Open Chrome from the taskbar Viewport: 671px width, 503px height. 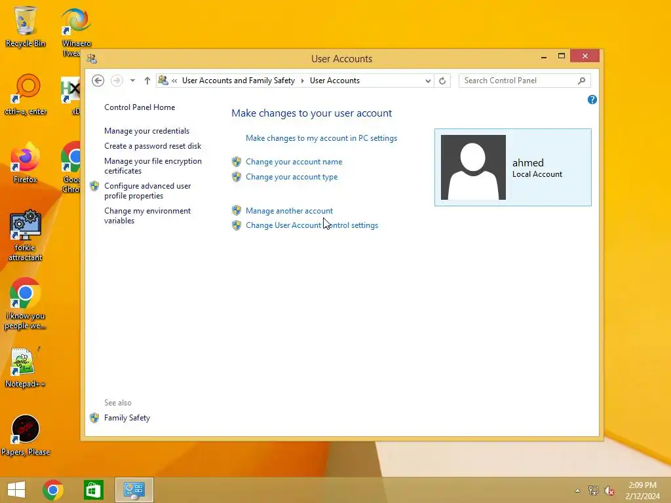(53, 490)
